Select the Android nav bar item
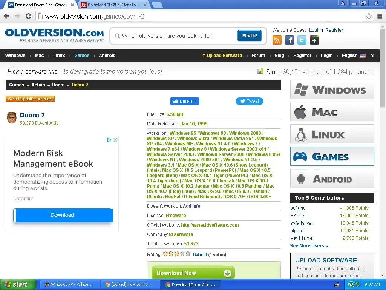The image size is (386, 290). coord(107,56)
